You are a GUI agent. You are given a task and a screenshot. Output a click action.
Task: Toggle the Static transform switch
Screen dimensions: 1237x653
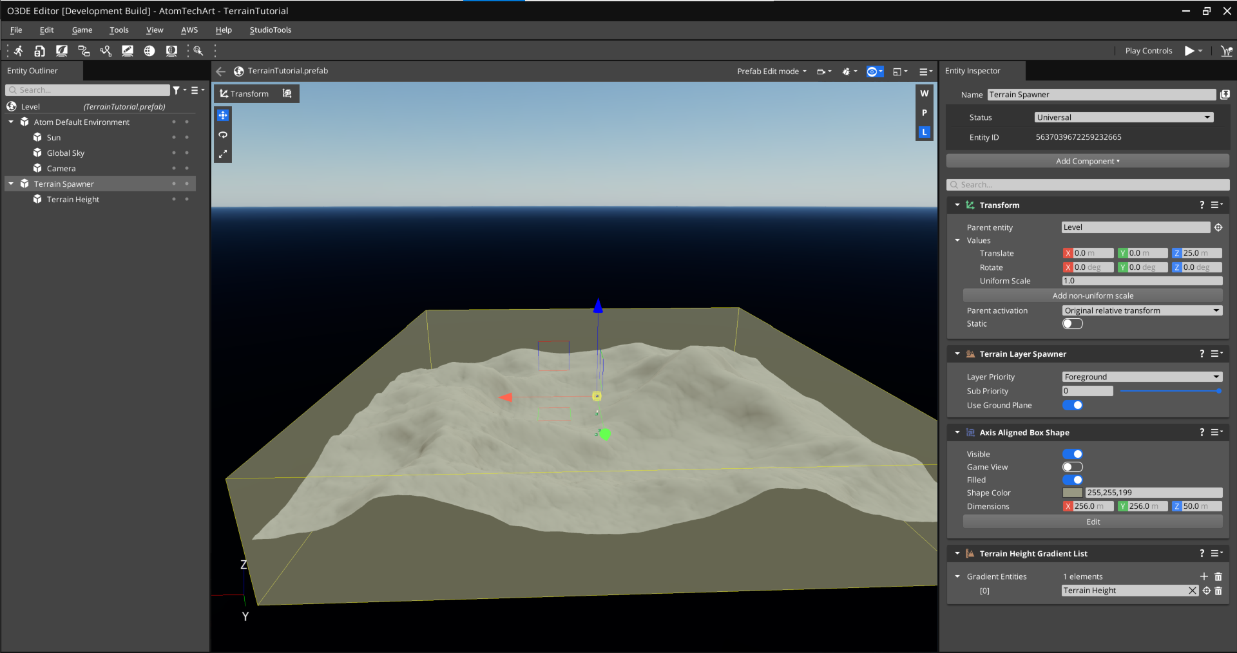coord(1072,324)
